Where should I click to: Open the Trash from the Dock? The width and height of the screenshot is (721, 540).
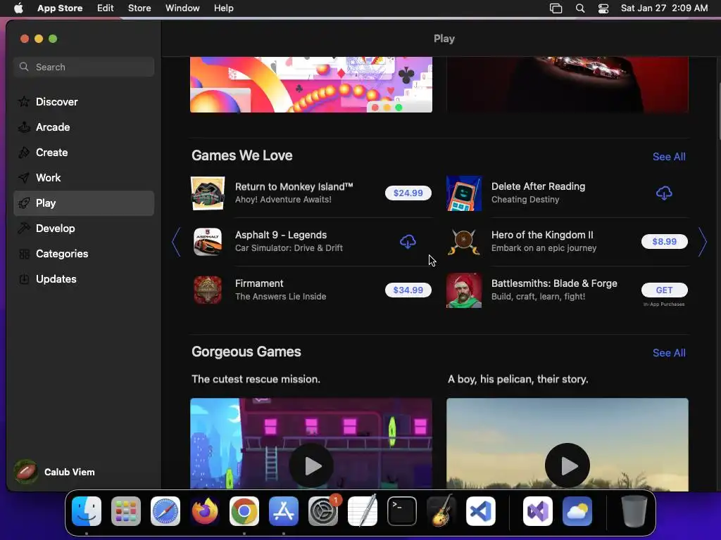(634, 511)
